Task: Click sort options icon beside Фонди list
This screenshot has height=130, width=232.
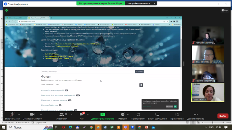Action: (x=141, y=85)
